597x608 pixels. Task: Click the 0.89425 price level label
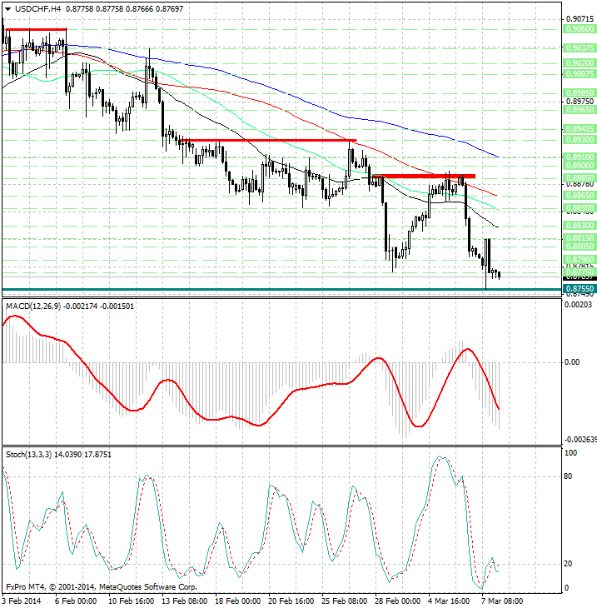pos(580,129)
